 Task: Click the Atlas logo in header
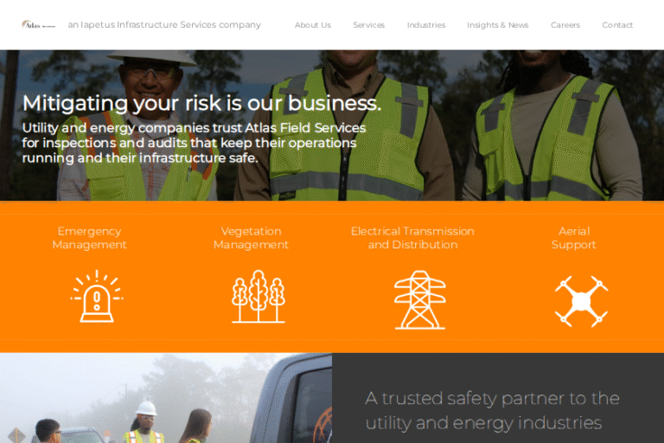(39, 24)
